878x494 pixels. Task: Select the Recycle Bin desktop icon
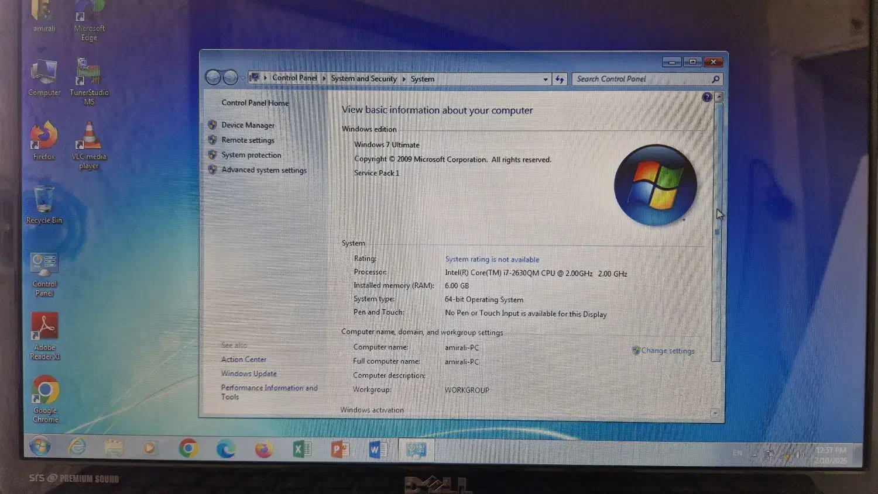44,205
